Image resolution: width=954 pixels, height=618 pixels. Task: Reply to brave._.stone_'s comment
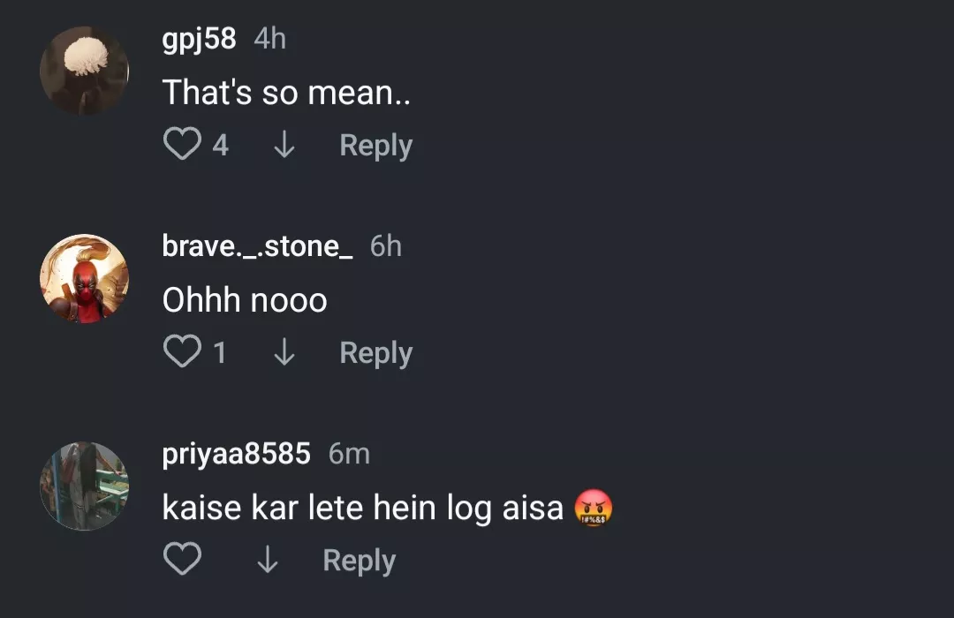(375, 352)
